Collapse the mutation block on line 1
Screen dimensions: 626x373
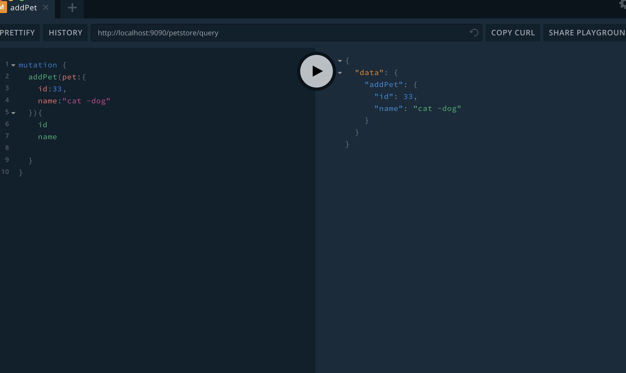point(13,65)
